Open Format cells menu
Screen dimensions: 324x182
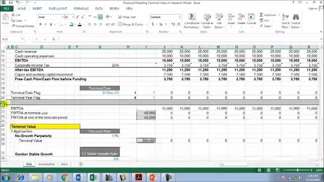251,21
